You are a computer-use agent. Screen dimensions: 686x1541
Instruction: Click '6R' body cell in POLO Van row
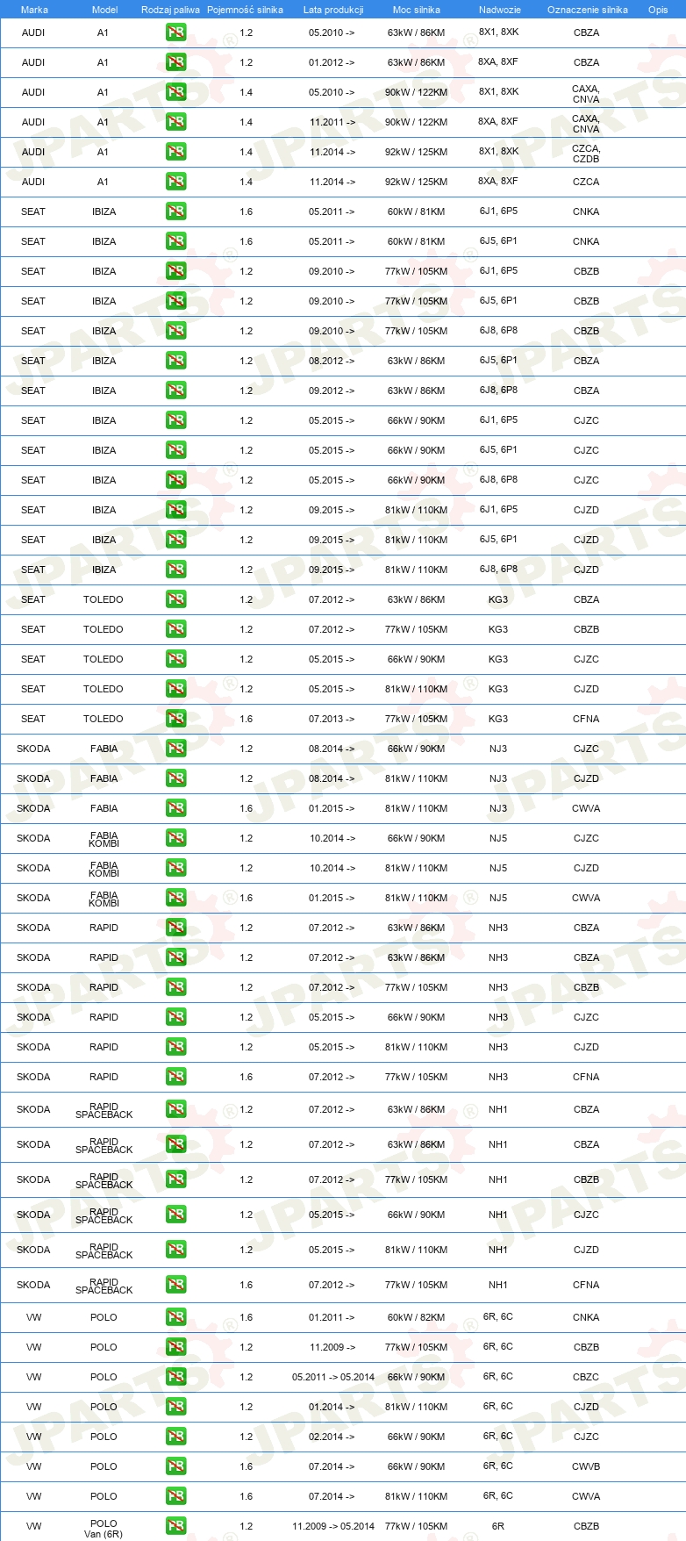[x=498, y=1526]
